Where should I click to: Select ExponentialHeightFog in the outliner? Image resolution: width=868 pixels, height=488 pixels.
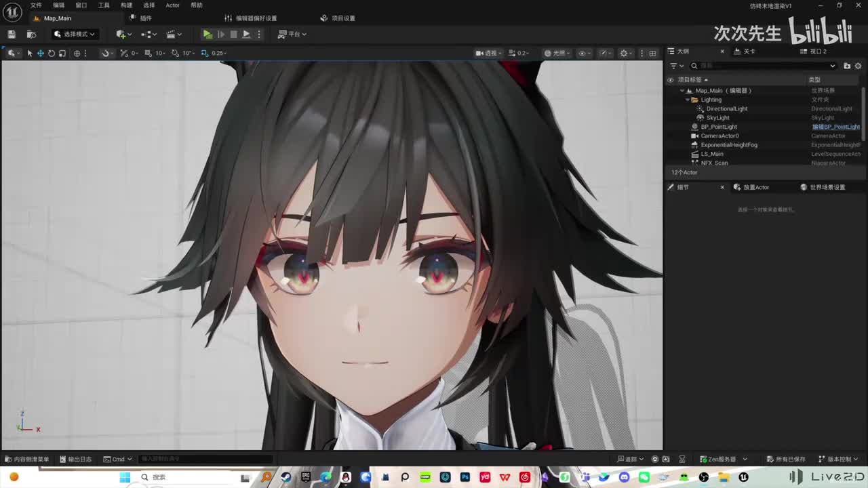coord(729,145)
